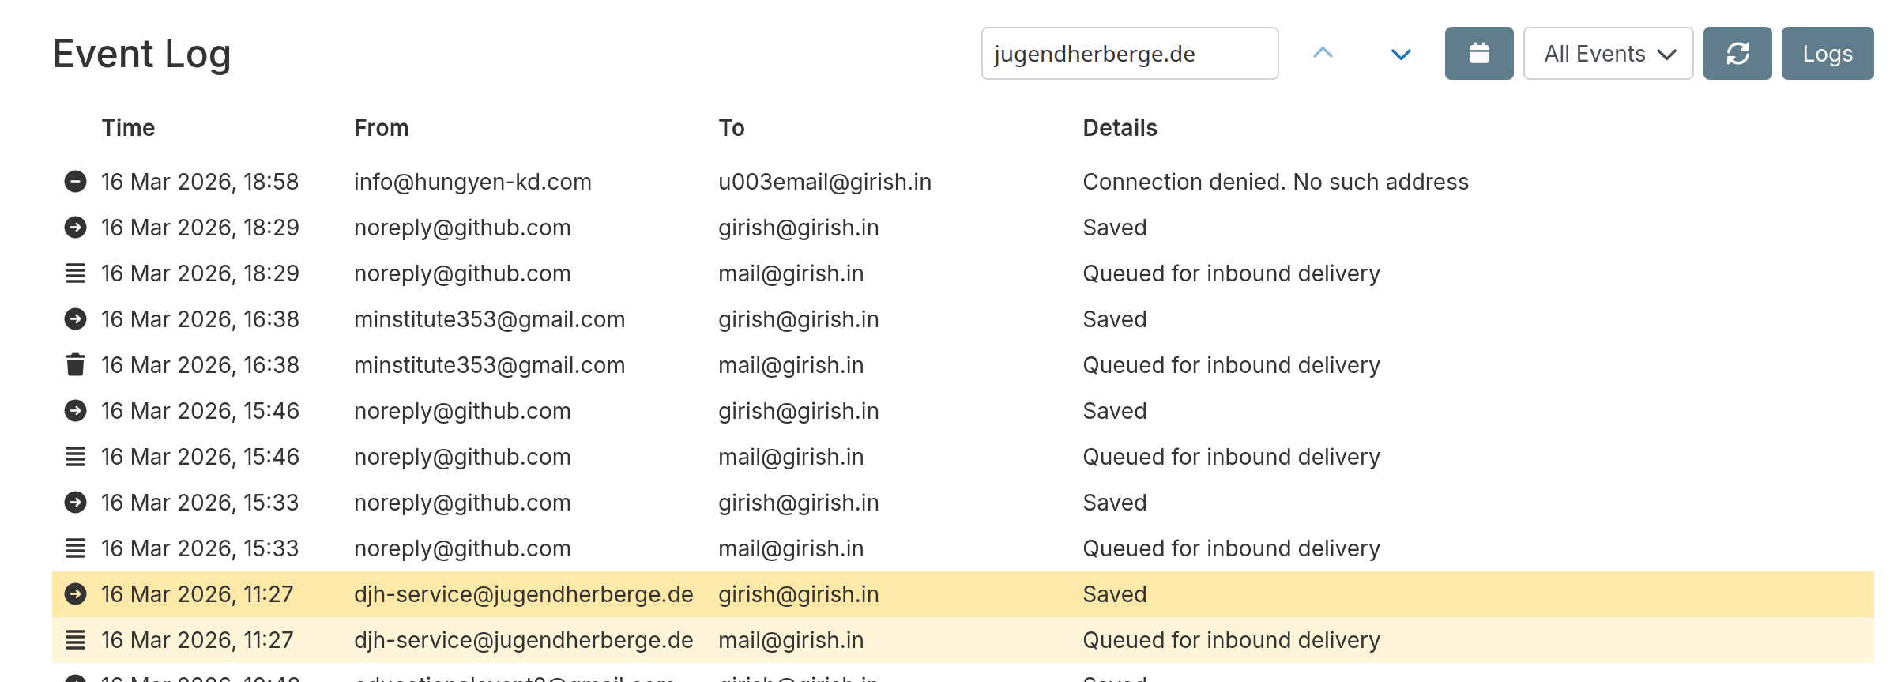Jump to next search match with down chevron
Screen dimensions: 1901x682
click(x=1401, y=54)
